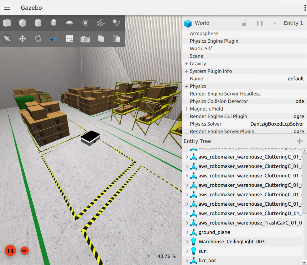Expand the Warehouse_CeilingLight_003 entity
The height and width of the screenshot is (265, 307).
tap(187, 242)
